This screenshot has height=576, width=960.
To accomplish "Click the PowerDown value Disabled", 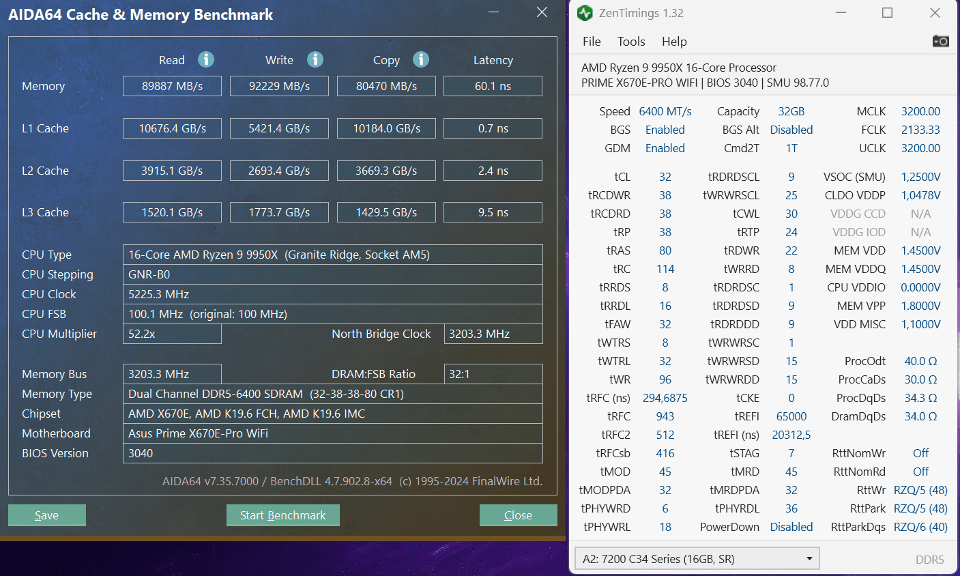I will (x=791, y=527).
